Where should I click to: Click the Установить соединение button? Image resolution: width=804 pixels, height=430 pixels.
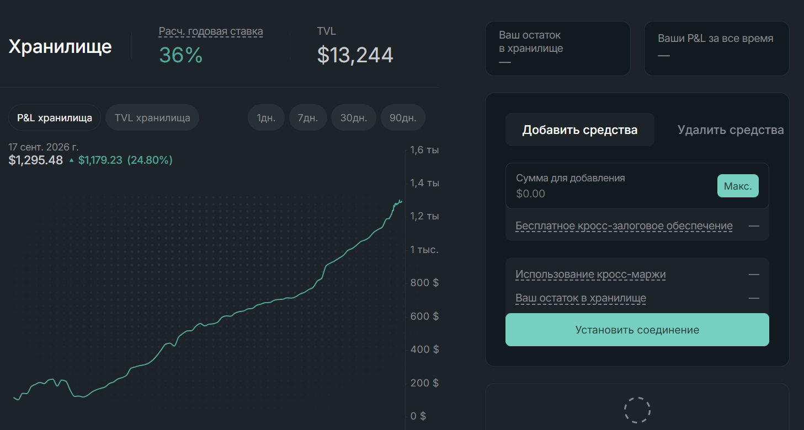tap(637, 330)
